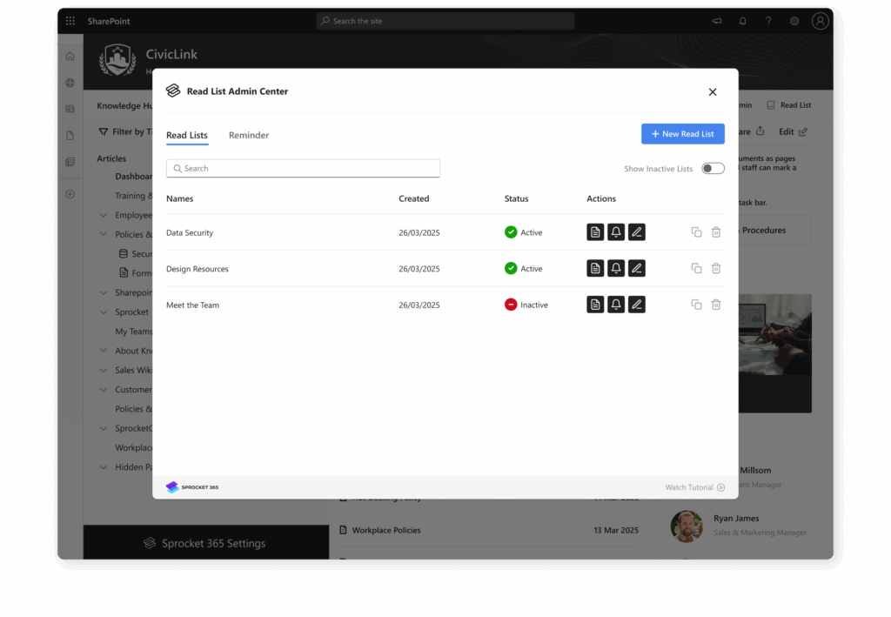Image resolution: width=891 pixels, height=617 pixels.
Task: Click the plus circle in the left app bar
Action: tap(70, 194)
